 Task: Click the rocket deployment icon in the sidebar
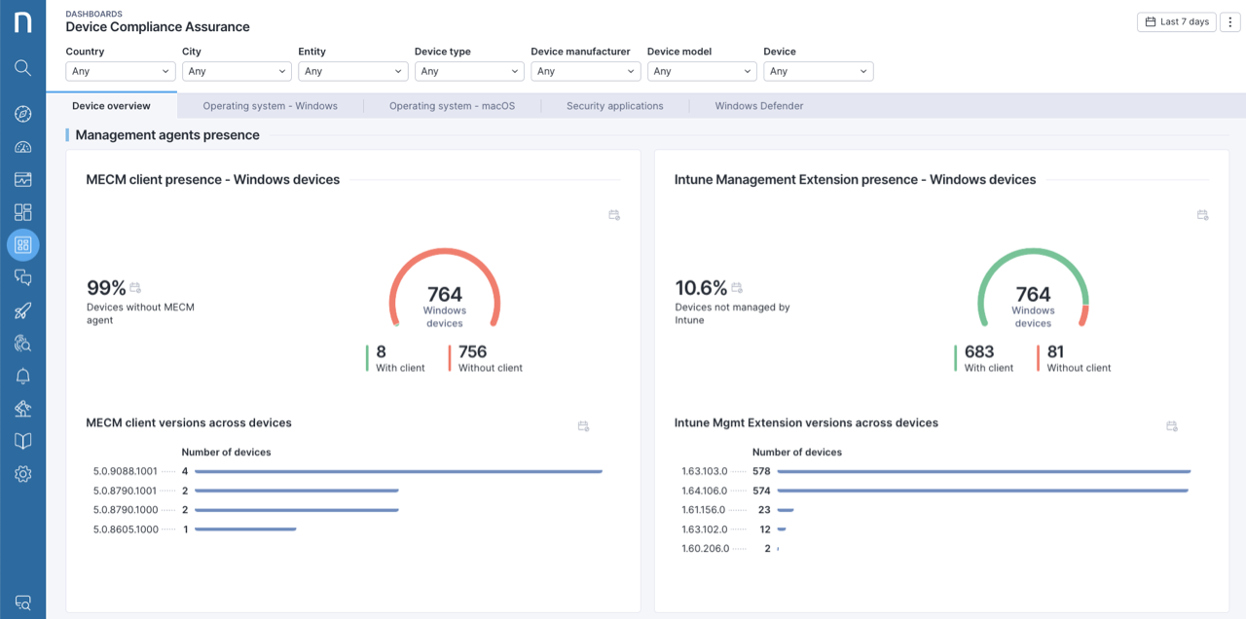click(x=22, y=309)
